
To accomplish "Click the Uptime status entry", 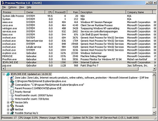I will click(83, 118).
